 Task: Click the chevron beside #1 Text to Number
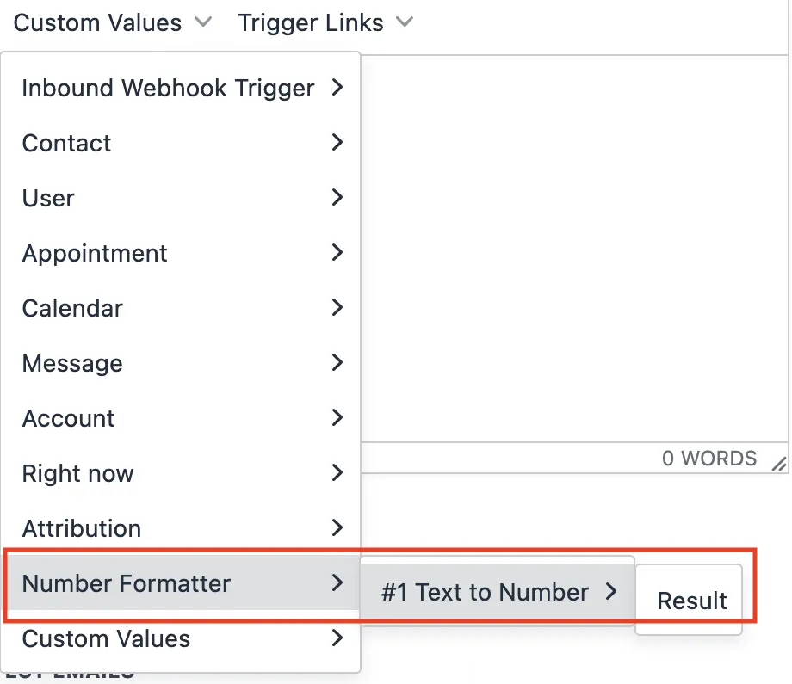[x=611, y=591]
